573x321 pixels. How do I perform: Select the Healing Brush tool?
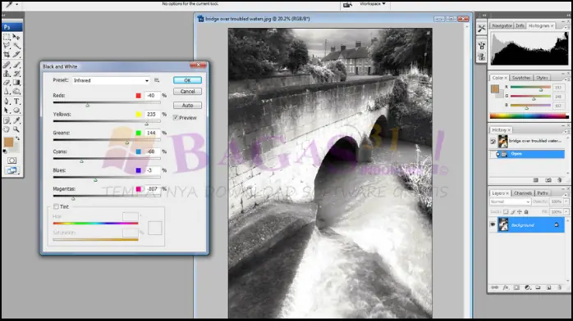click(x=7, y=65)
